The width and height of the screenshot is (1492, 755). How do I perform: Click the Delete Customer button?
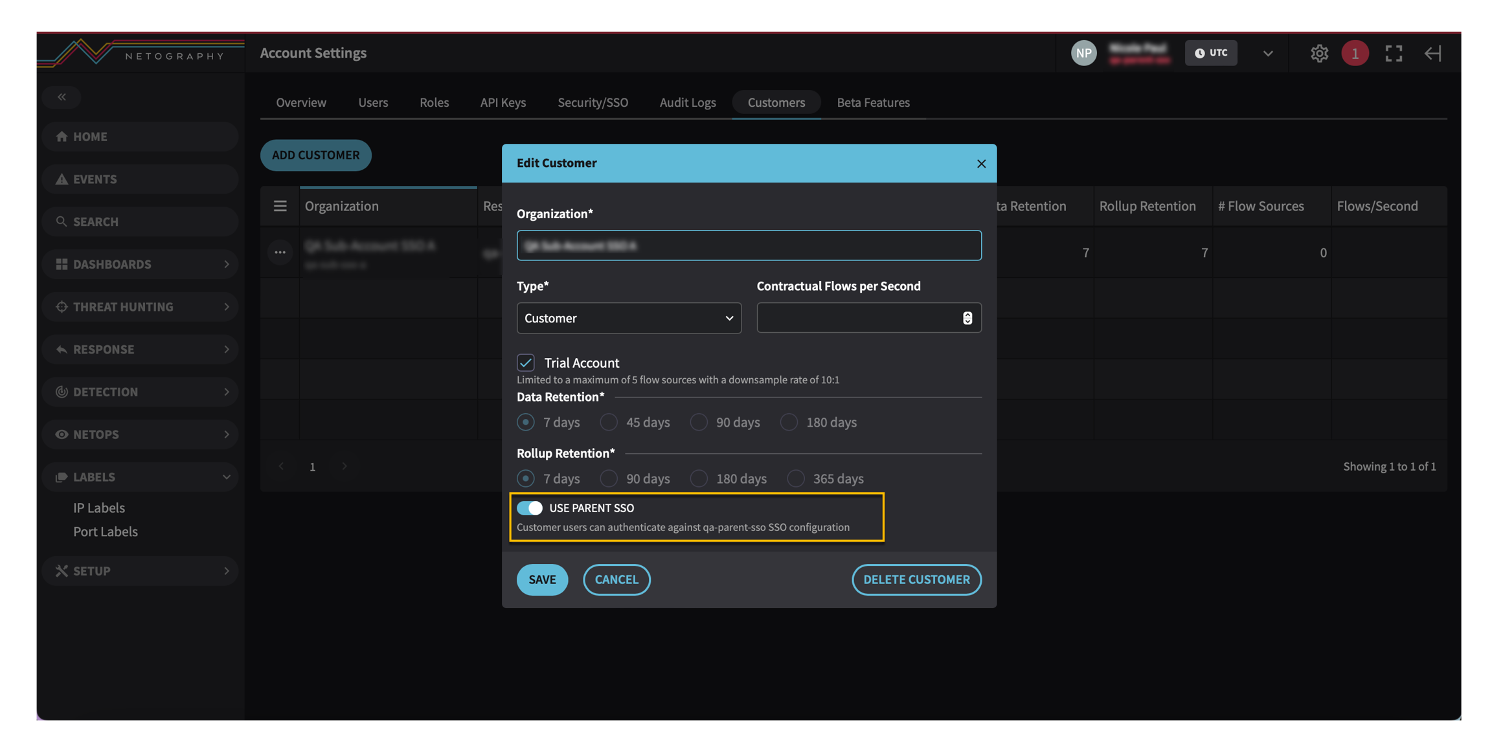[x=916, y=580]
